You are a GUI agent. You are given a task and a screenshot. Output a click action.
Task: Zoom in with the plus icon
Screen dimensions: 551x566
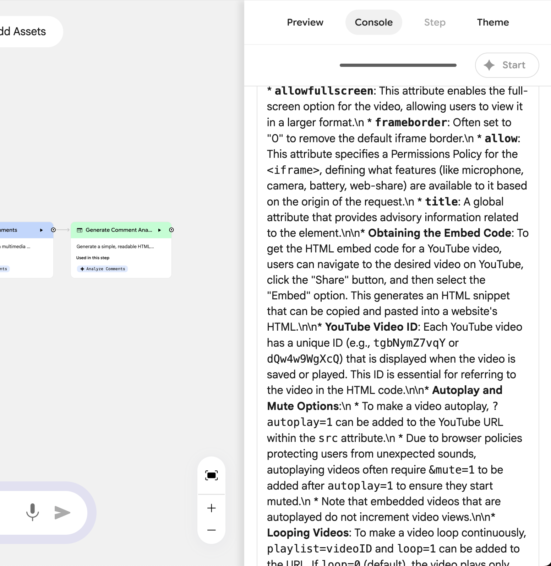(x=211, y=508)
